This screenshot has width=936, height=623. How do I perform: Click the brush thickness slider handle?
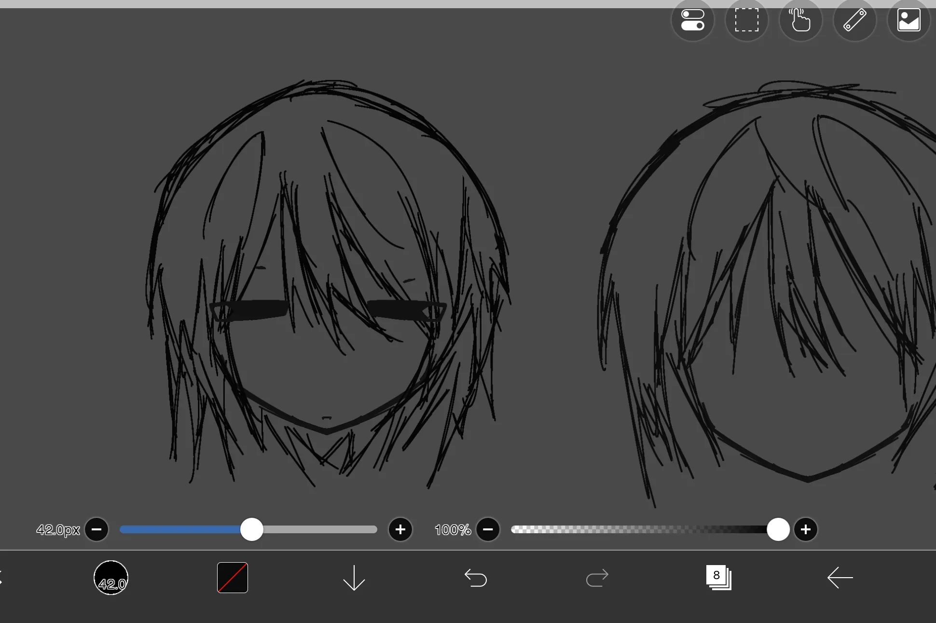pyautogui.click(x=252, y=529)
